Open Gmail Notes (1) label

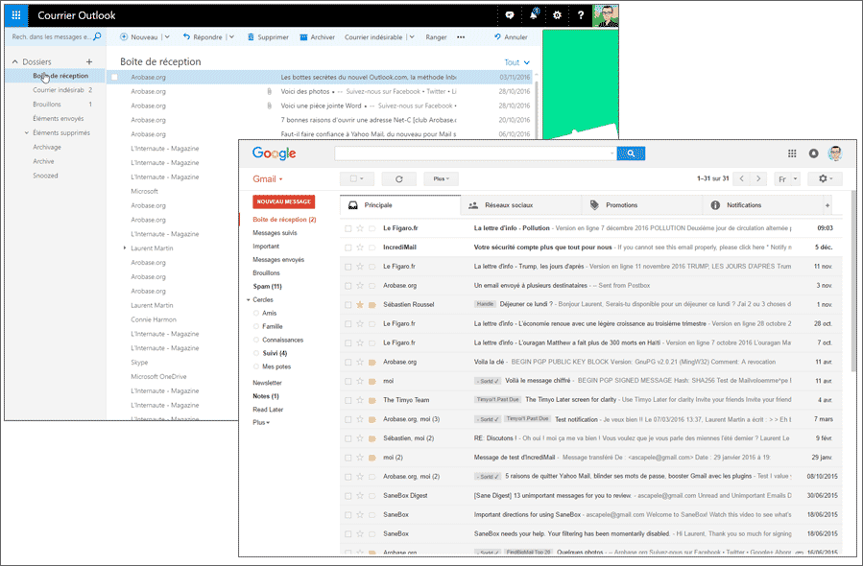pos(266,396)
